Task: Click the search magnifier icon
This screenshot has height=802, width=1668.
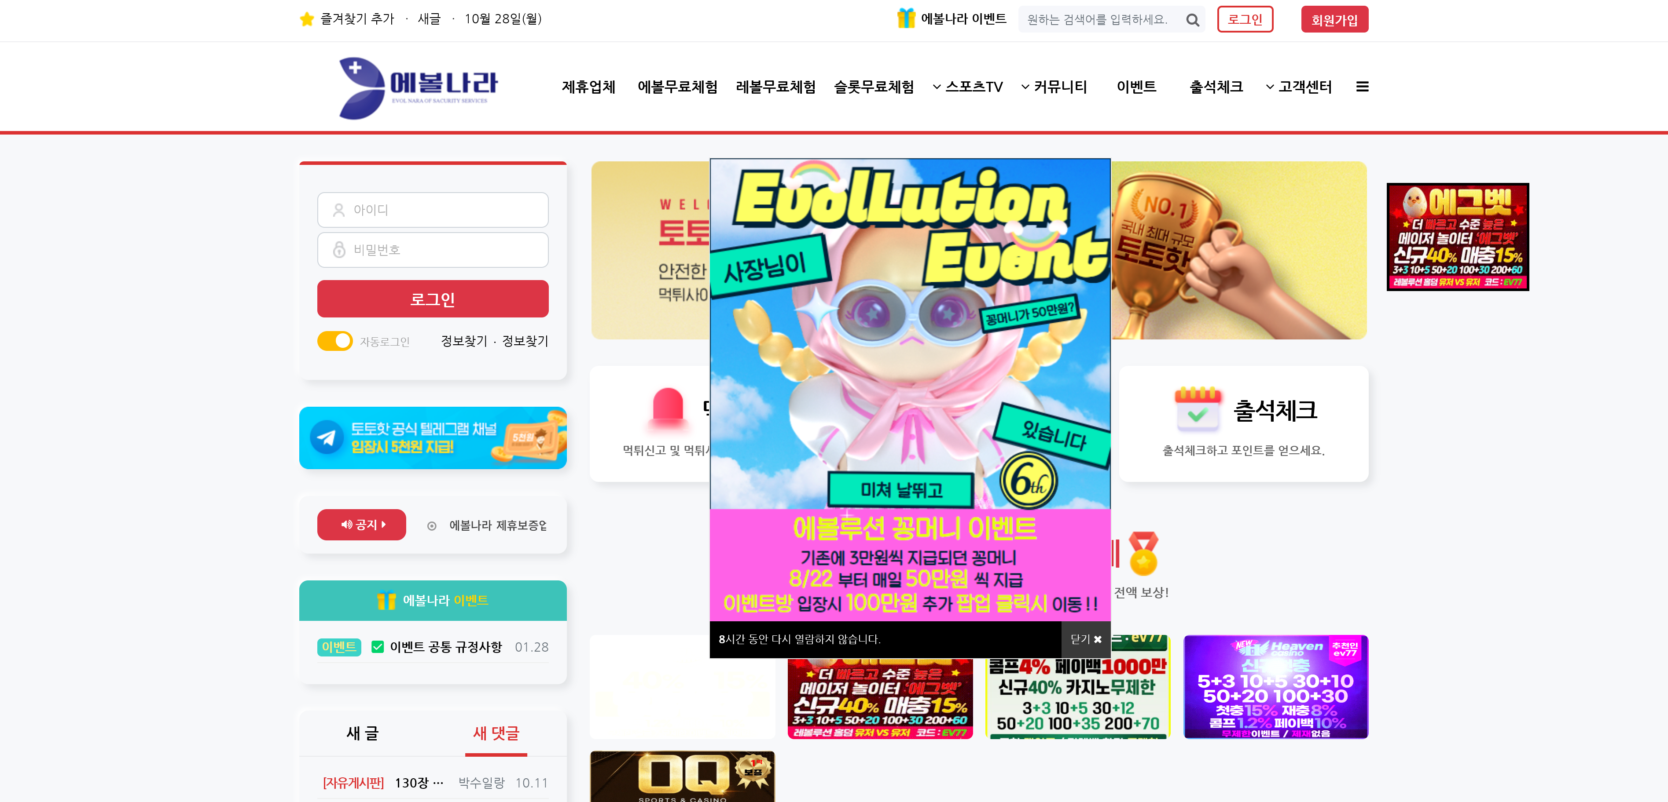Action: coord(1192,20)
